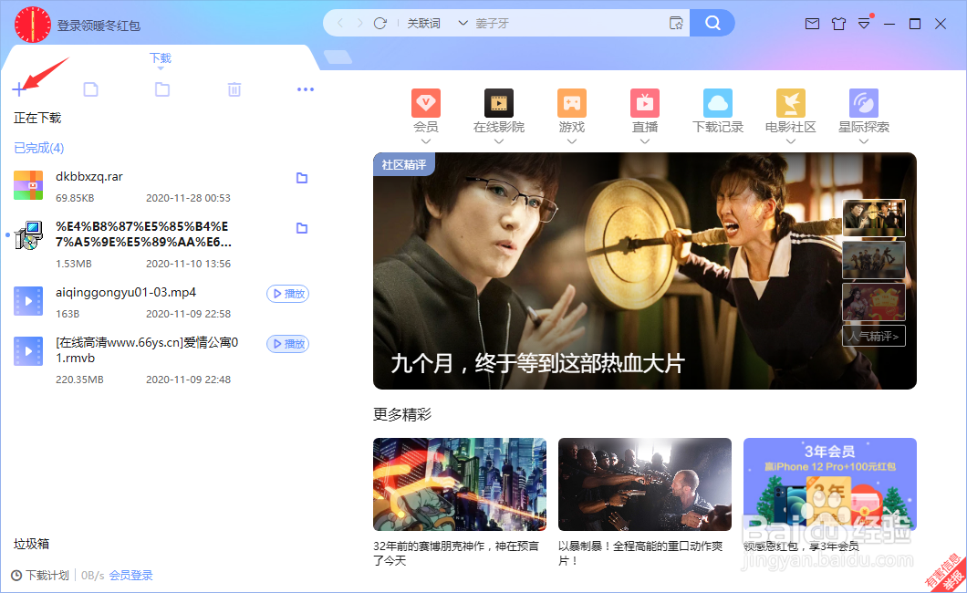Click the 有害信息举报 corner badge
The width and height of the screenshot is (967, 593).
(x=945, y=573)
